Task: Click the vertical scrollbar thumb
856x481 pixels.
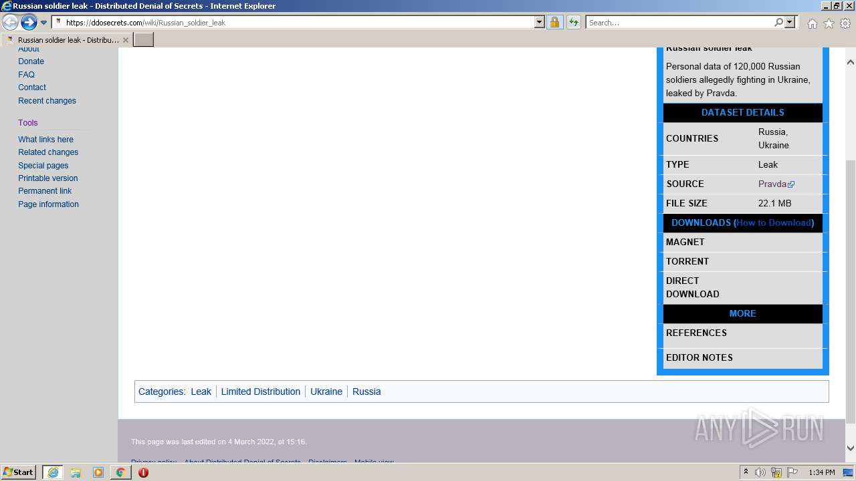Action: pos(851,292)
